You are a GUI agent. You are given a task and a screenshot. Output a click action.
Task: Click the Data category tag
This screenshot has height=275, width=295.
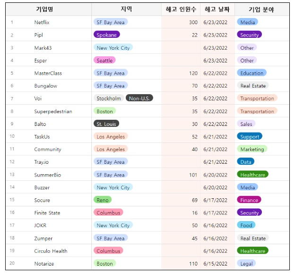[246, 161]
